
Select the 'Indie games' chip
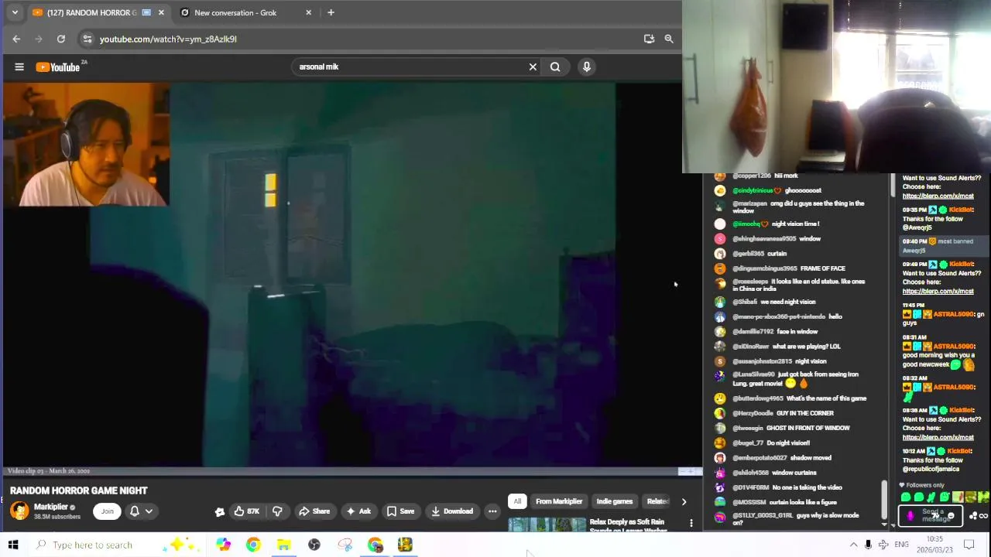pyautogui.click(x=615, y=501)
